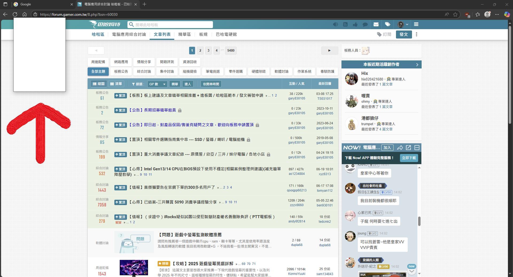Open thread 【問題】遊戲中螢幕監測軟體推薦

pos(190,235)
